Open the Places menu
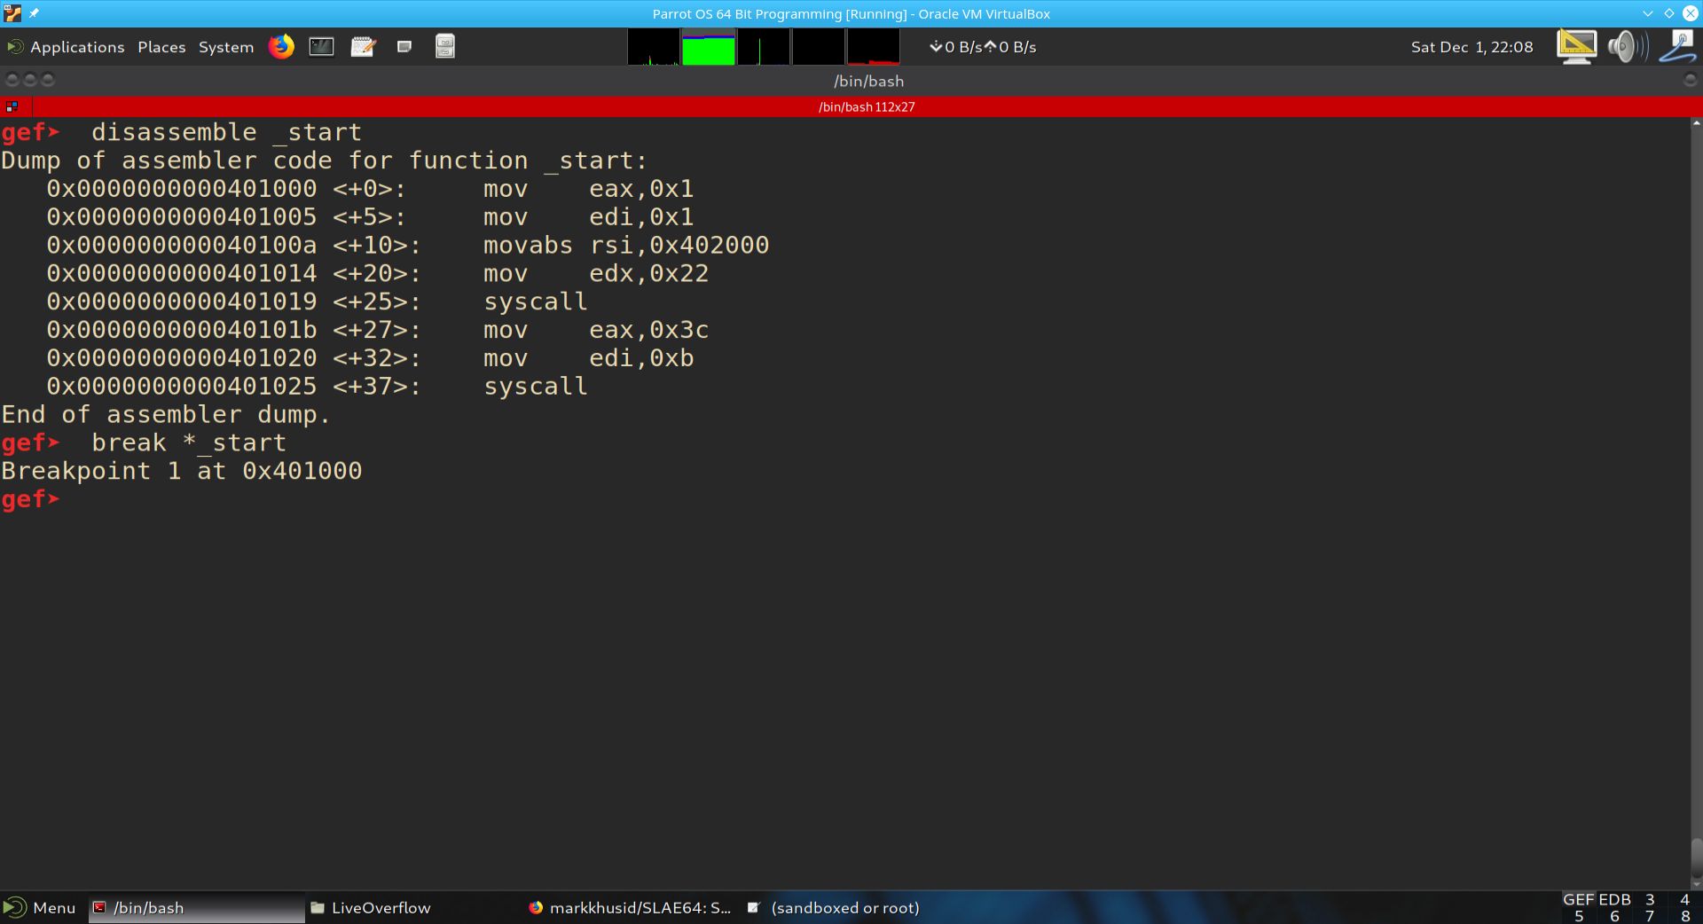Viewport: 1703px width, 924px height. pyautogui.click(x=161, y=47)
